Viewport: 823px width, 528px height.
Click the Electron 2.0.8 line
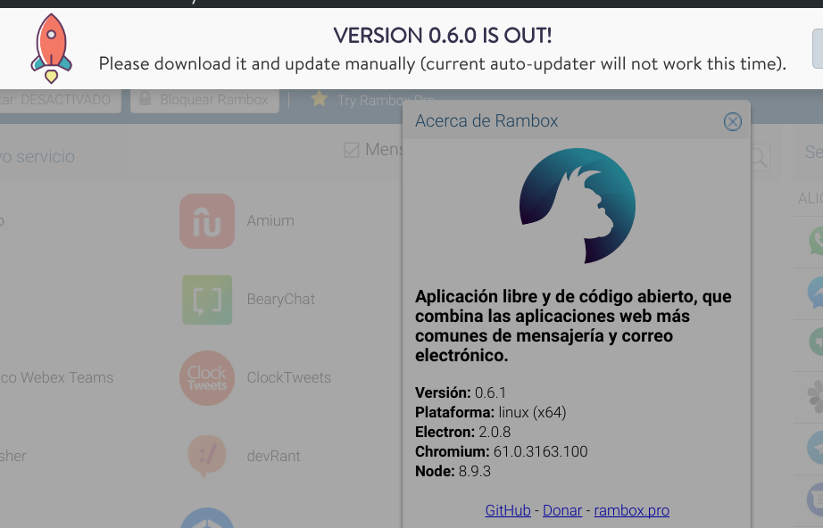[x=463, y=432]
